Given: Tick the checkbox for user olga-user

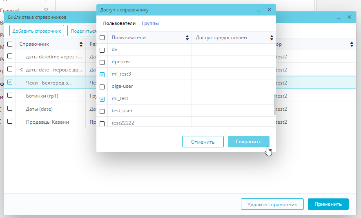Looking at the screenshot, I should (x=102, y=87).
